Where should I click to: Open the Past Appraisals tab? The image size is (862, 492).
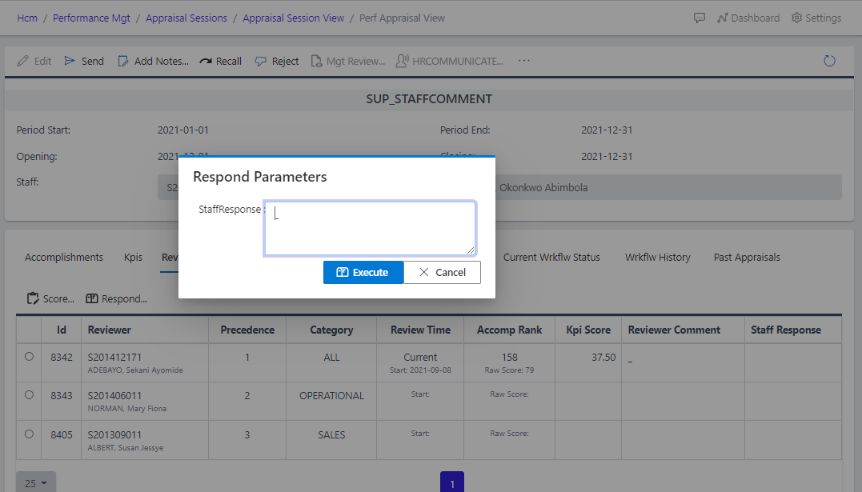click(746, 257)
